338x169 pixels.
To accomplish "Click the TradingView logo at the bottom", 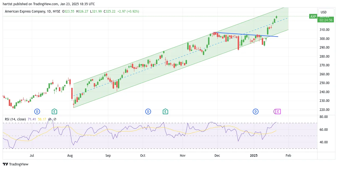I will pyautogui.click(x=16, y=164).
